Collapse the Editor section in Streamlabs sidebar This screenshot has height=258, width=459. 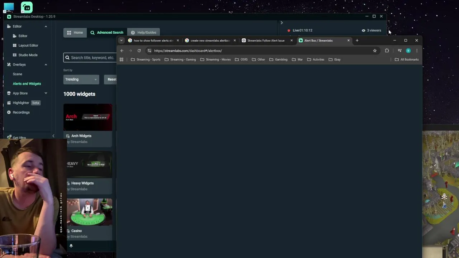[46, 27]
